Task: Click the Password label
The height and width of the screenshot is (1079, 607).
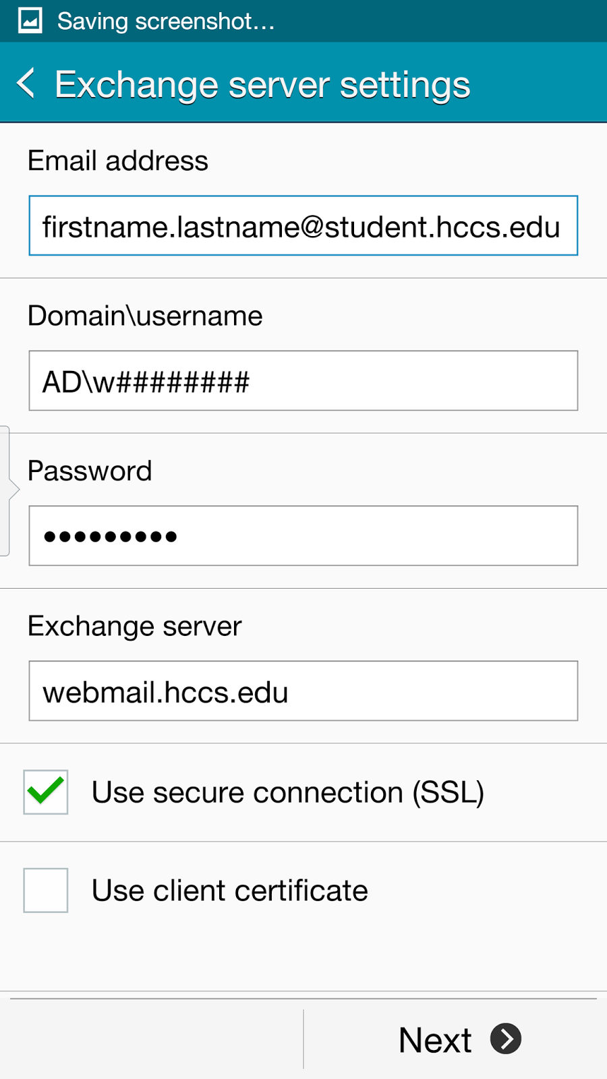Action: [x=90, y=471]
